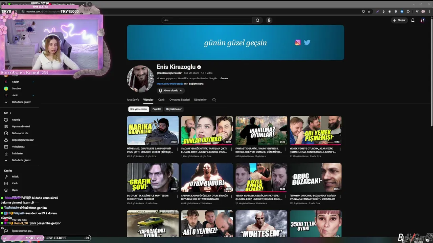Open Videolarınız in the sidebar
433x243 pixels.
[19, 147]
